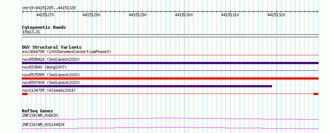Open the DGV Structural Variants track title

52,47
